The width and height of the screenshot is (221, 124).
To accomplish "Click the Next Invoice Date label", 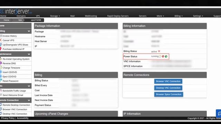I will click(x=44, y=100).
